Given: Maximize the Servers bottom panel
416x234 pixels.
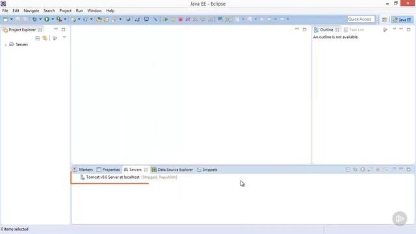Looking at the screenshot, I should 409,169.
